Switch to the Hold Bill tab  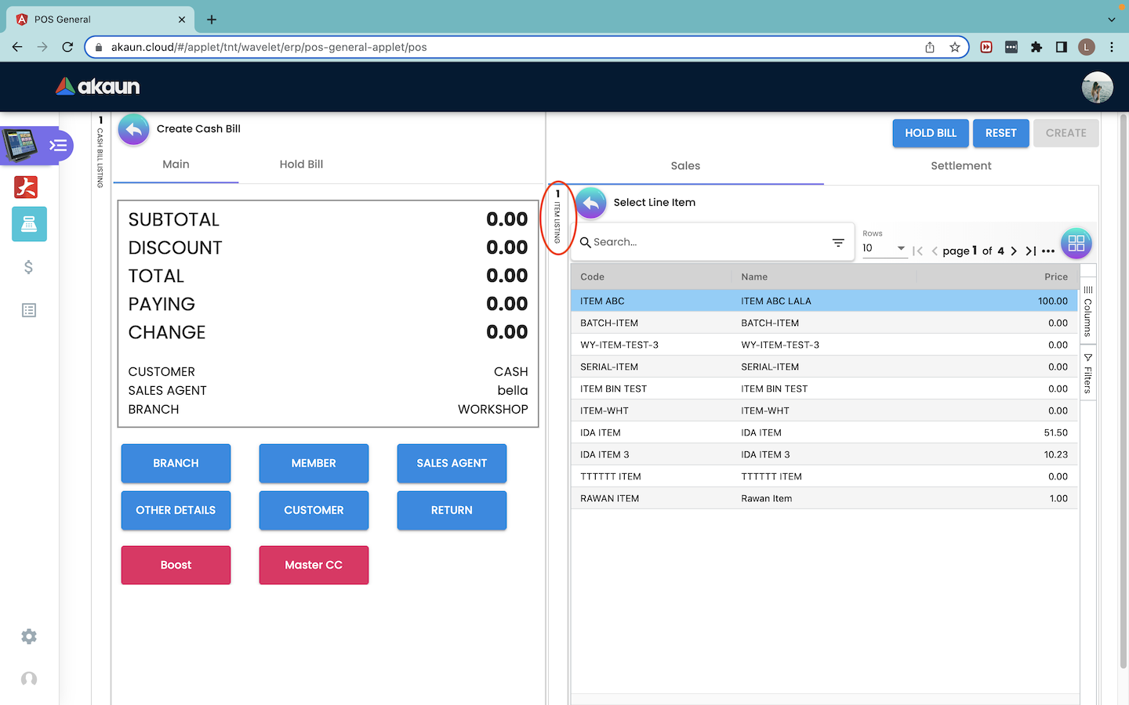point(301,164)
